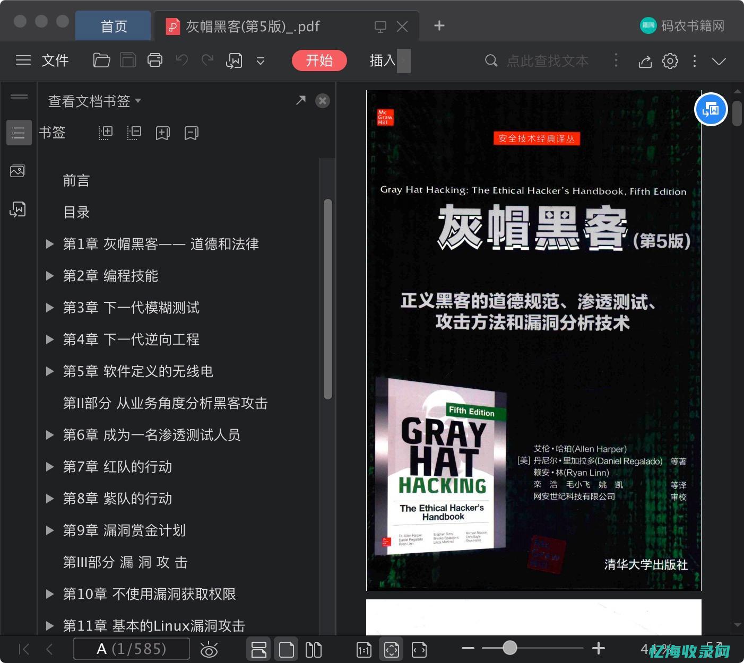Open the thumbnails panel in sidebar

coord(18,171)
